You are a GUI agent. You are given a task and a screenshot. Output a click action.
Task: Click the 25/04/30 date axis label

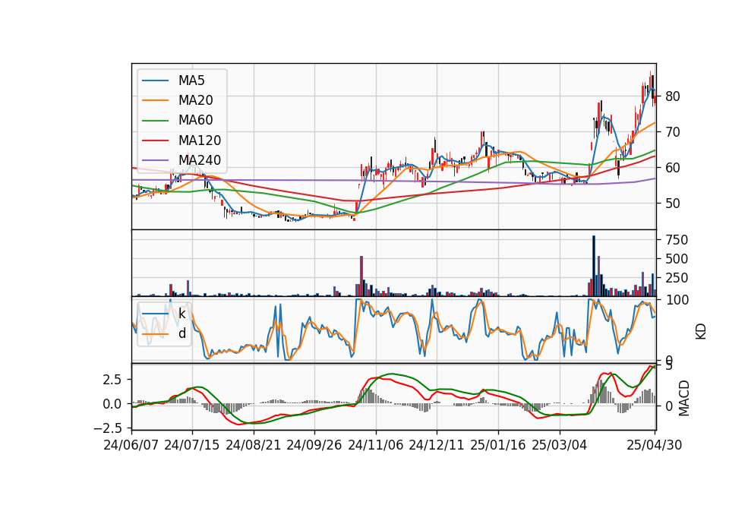655,446
